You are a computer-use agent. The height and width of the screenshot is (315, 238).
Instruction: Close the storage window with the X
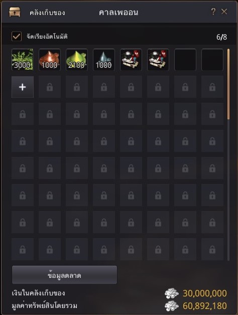click(x=224, y=12)
